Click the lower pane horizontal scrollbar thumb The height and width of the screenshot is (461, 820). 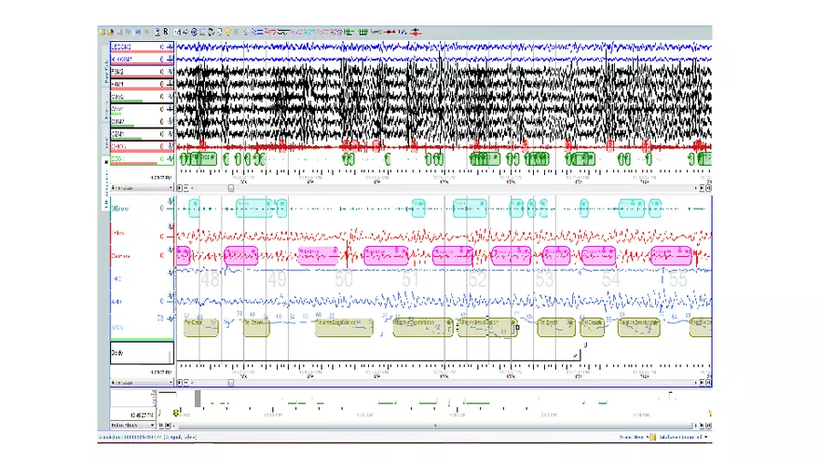(231, 383)
